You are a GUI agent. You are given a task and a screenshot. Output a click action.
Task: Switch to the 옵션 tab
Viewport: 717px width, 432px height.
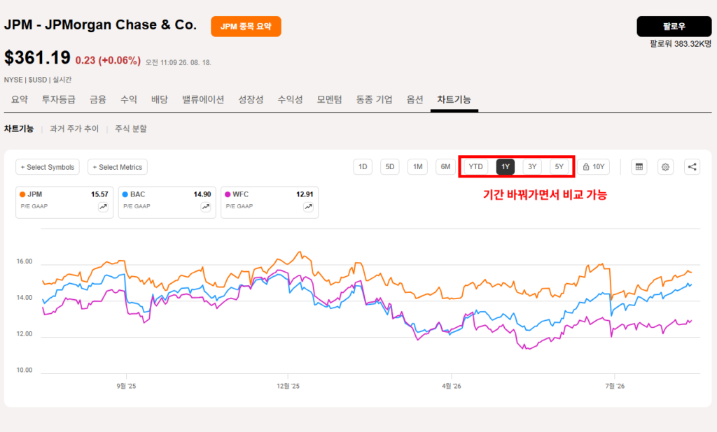(x=415, y=99)
